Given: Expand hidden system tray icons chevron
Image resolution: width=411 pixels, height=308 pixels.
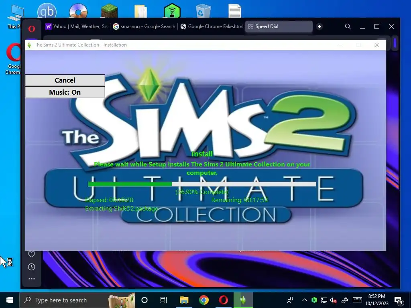Looking at the screenshot, I should pos(305,300).
